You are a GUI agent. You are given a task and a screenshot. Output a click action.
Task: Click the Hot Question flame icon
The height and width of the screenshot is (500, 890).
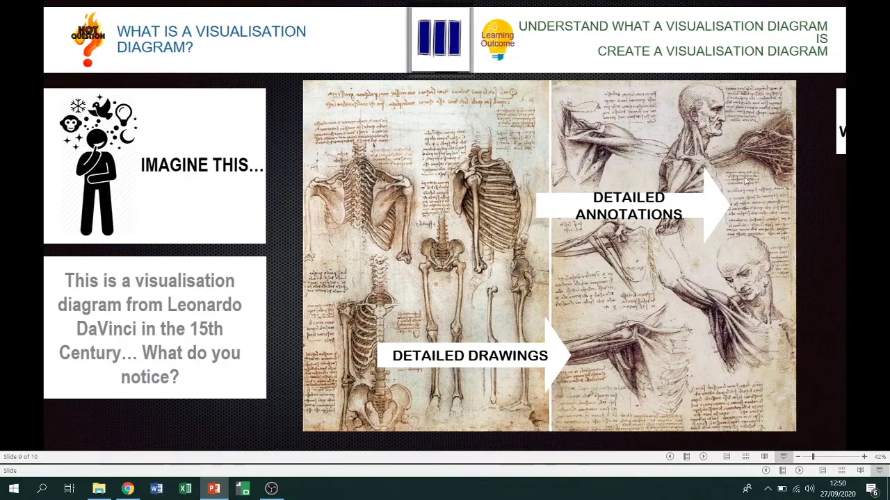point(88,39)
